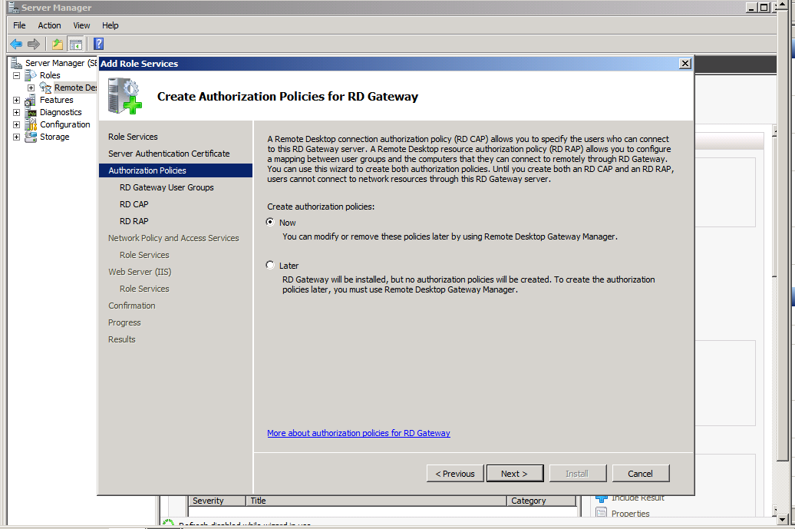Click the Forward arrow toolbar icon

point(34,44)
